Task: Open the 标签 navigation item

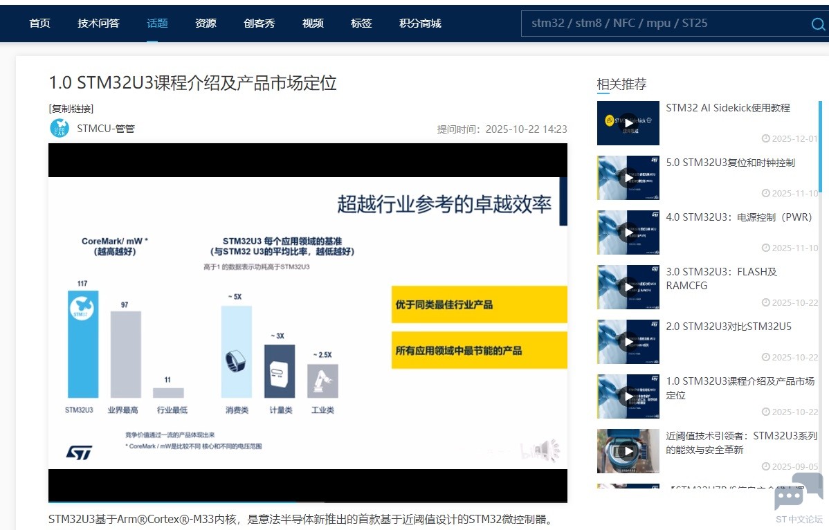Action: (x=362, y=24)
